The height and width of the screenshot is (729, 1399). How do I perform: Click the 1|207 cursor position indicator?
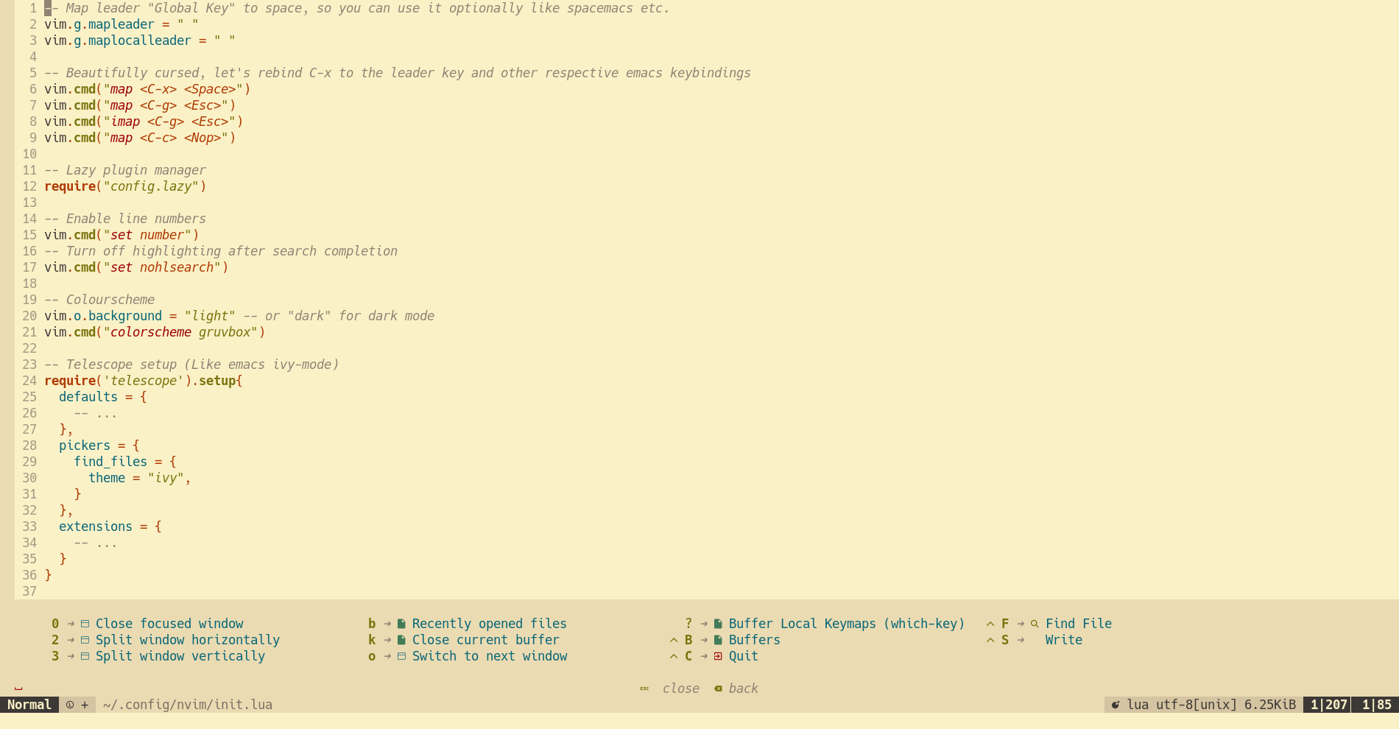pyautogui.click(x=1328, y=705)
